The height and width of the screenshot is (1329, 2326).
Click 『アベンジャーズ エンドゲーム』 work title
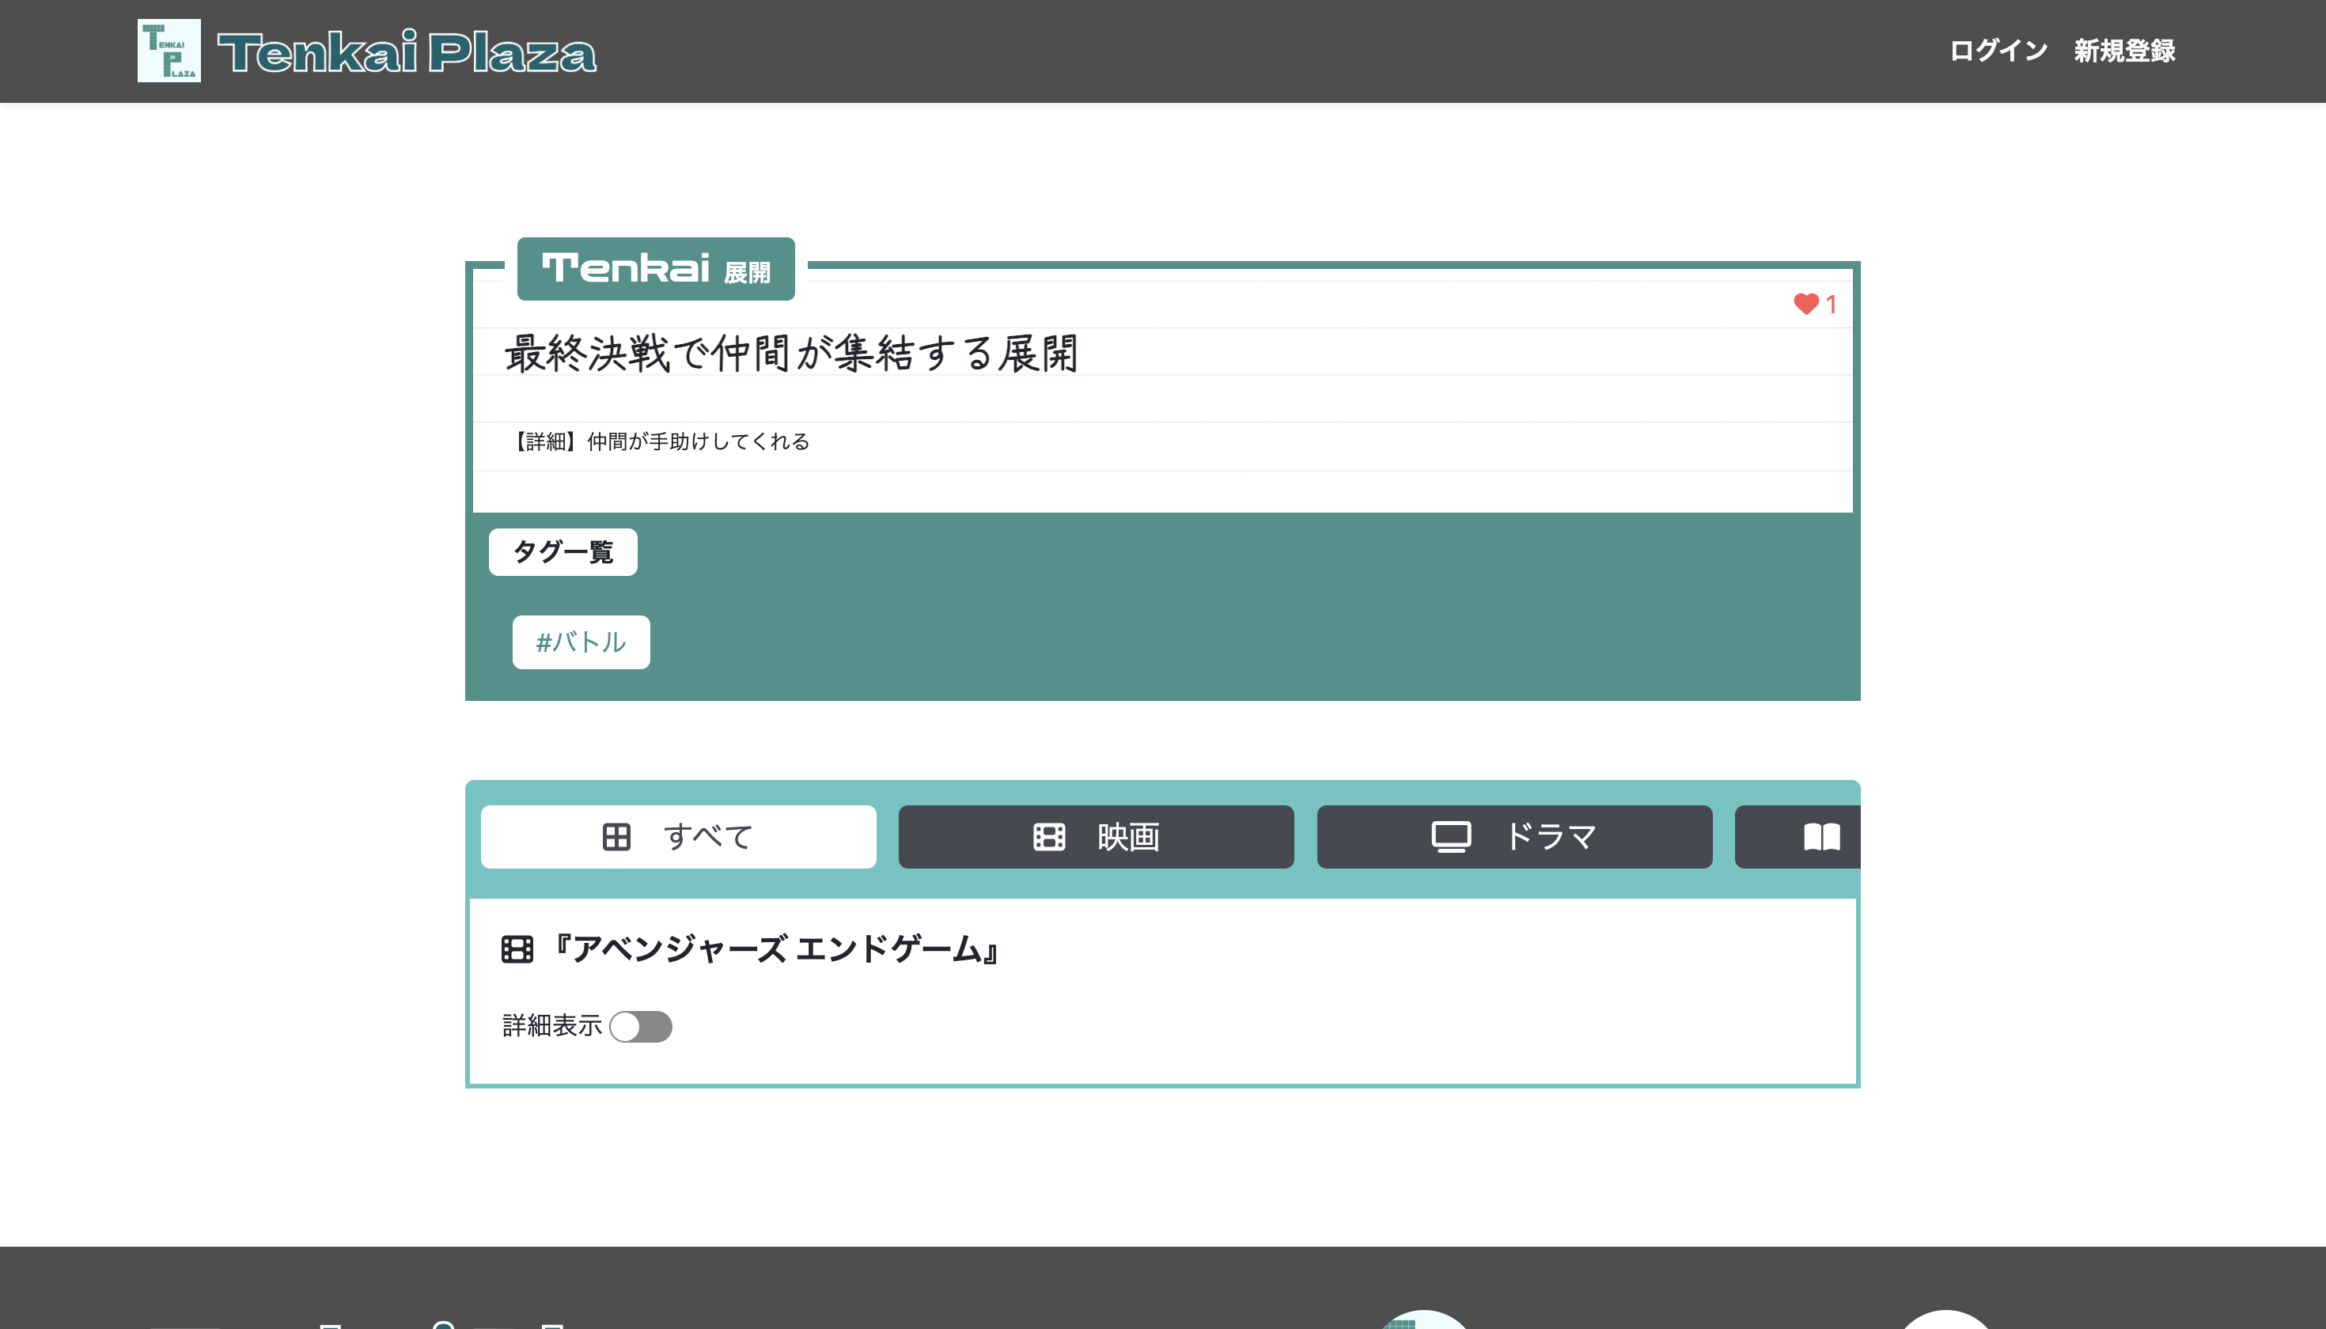point(776,949)
